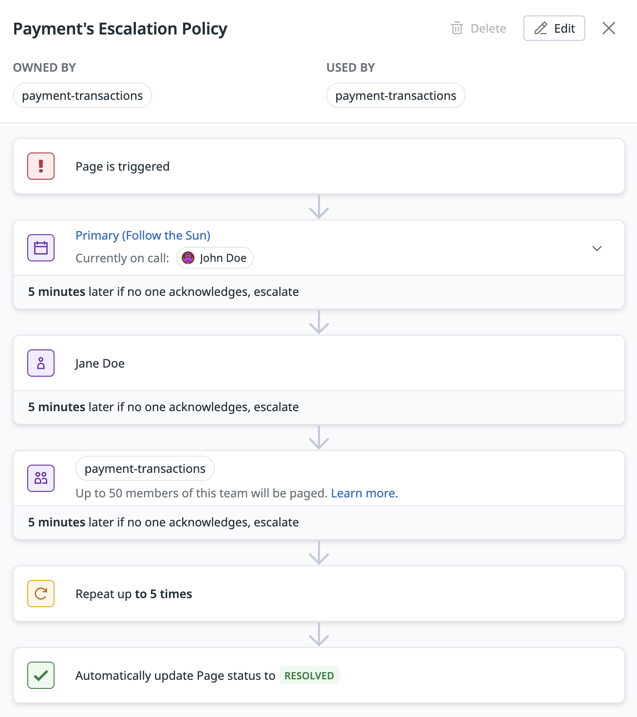Open the Learn more link

coord(364,493)
